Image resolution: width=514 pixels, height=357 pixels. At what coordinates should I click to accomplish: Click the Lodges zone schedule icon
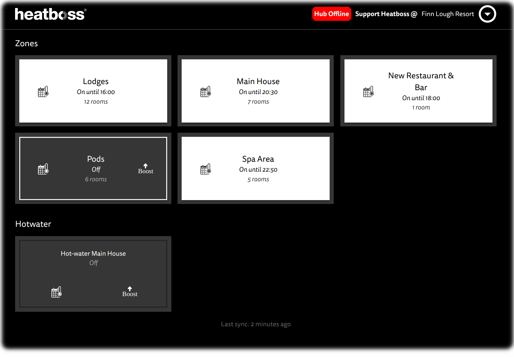(x=43, y=91)
